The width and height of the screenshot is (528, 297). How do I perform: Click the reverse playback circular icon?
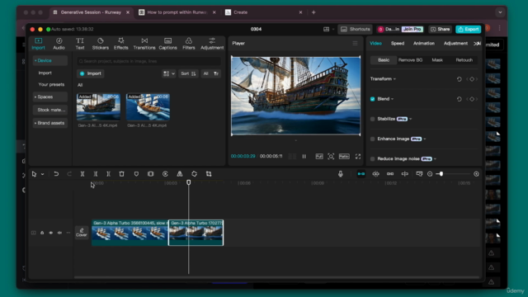(x=165, y=174)
